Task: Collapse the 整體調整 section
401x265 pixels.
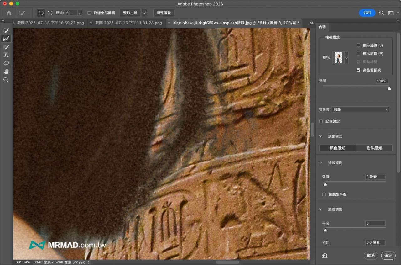Action: coord(321,209)
